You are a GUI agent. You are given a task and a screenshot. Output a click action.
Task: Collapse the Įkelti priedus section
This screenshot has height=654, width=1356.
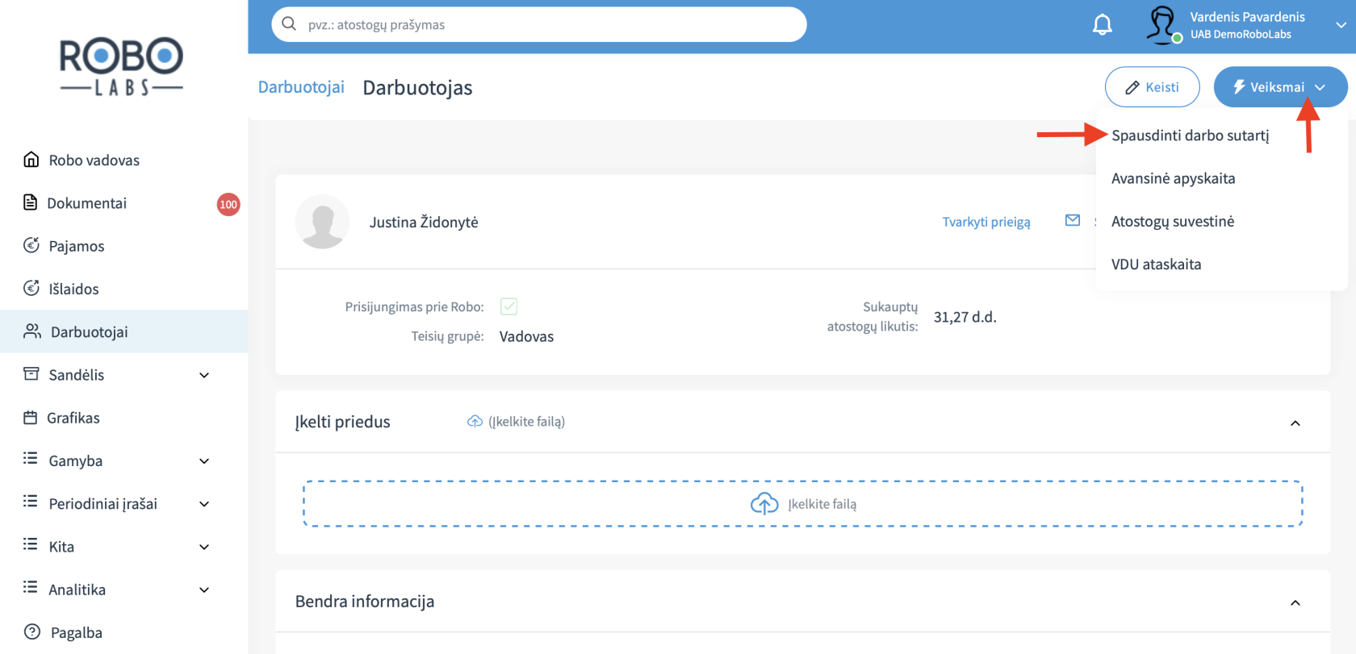pos(1295,423)
